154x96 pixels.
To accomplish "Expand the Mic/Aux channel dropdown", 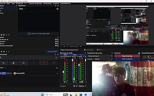I will coord(77,57).
